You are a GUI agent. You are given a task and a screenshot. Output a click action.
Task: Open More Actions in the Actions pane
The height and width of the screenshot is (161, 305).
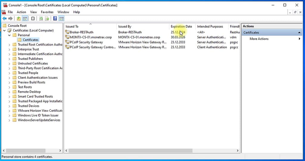(259, 39)
